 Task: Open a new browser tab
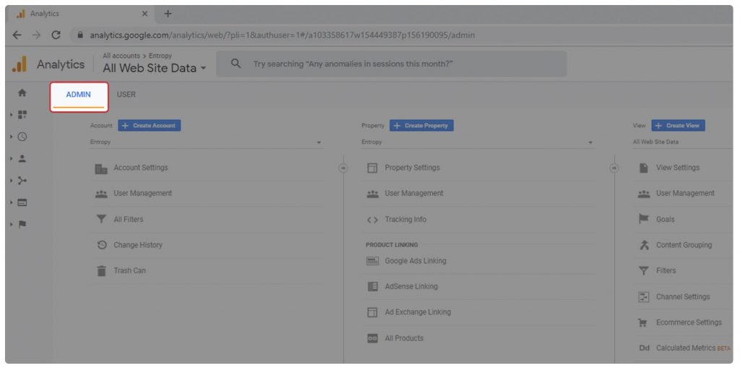(x=168, y=14)
